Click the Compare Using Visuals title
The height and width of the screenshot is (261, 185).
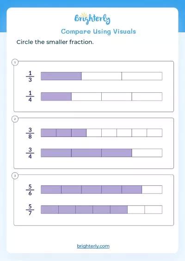[99, 31]
